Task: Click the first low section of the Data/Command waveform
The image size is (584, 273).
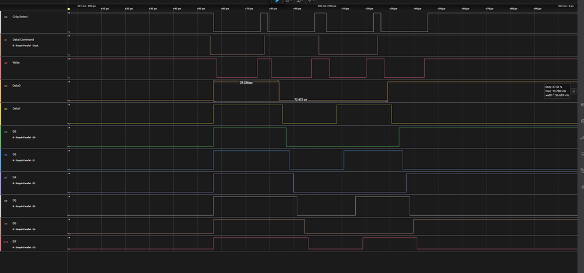Action: (x=237, y=46)
